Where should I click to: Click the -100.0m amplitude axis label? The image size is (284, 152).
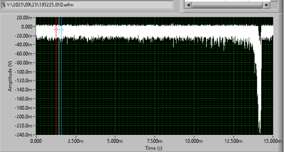pyautogui.click(x=23, y=72)
